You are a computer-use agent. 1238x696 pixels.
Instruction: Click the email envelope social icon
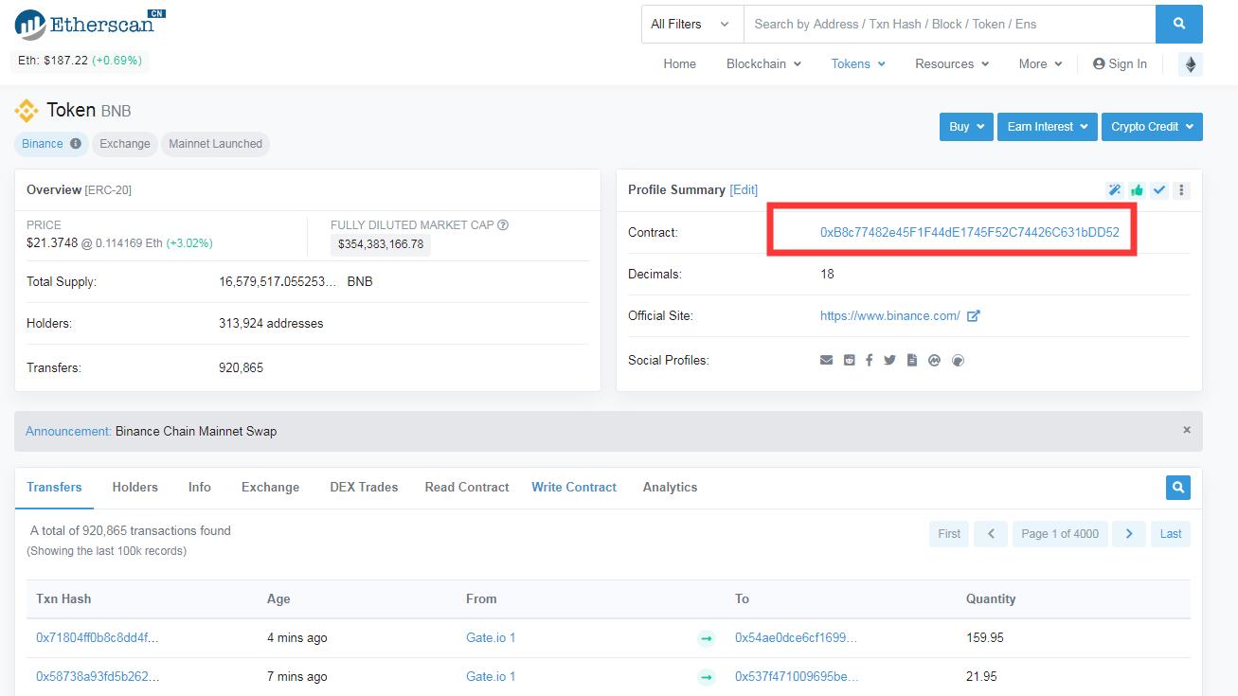pyautogui.click(x=827, y=360)
